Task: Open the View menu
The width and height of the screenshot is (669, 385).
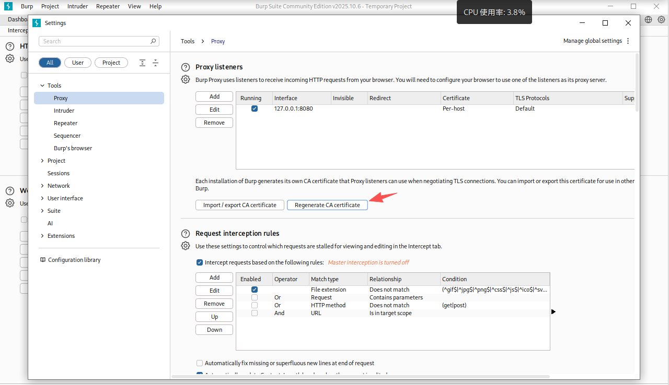Action: (134, 6)
